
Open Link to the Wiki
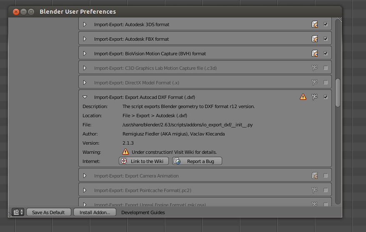[x=144, y=161]
